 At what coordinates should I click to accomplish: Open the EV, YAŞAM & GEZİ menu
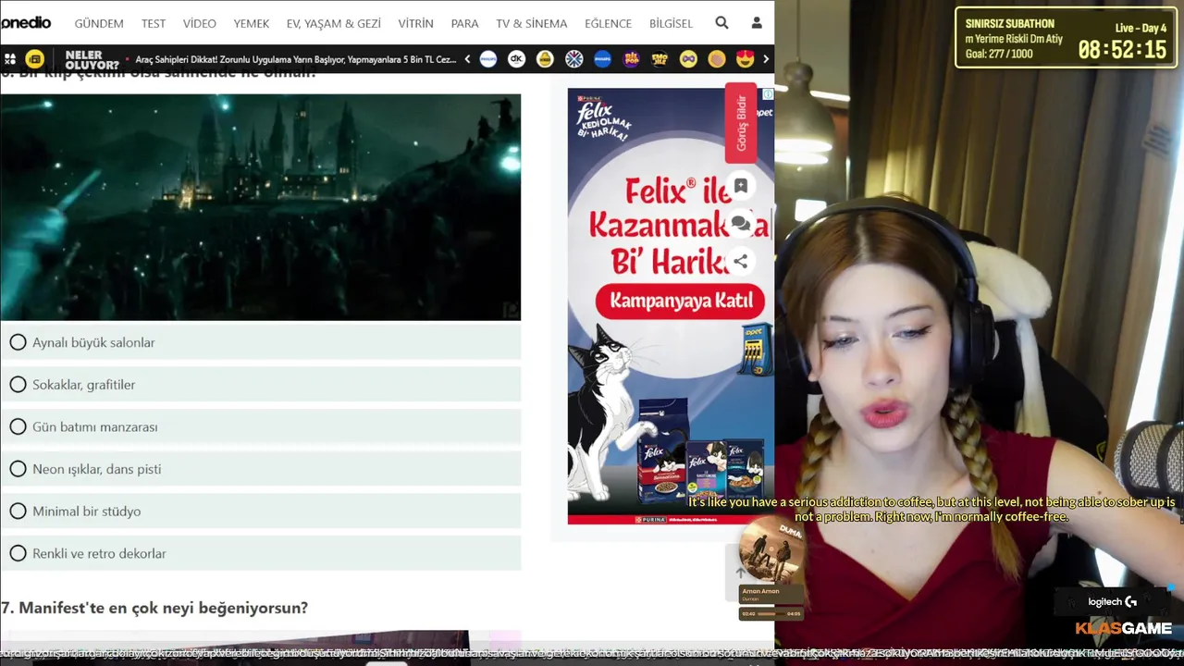pos(334,24)
